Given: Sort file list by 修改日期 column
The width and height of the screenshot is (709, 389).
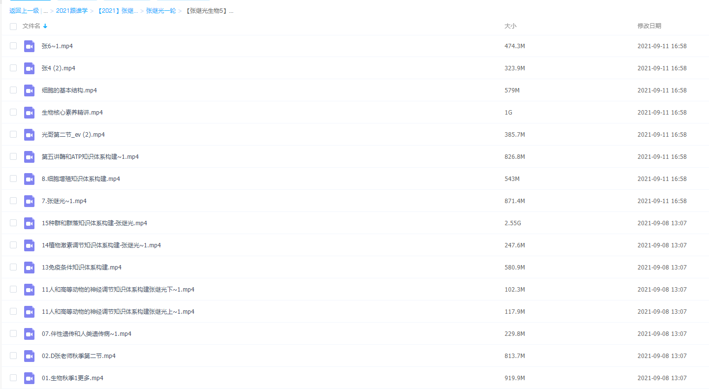Looking at the screenshot, I should [649, 26].
